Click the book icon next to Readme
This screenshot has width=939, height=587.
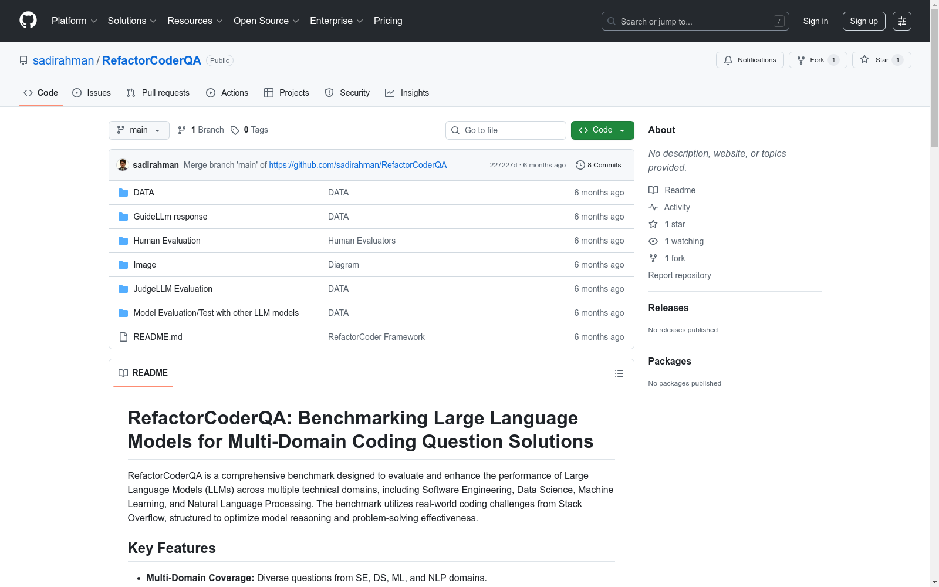click(x=653, y=190)
